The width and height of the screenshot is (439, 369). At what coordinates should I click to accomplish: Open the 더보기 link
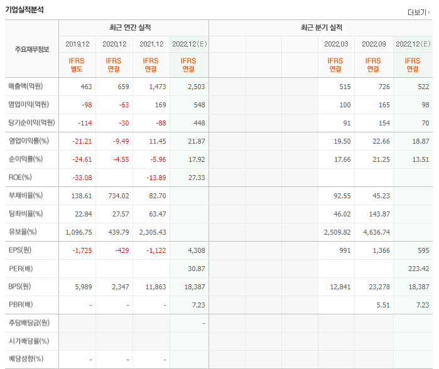(x=418, y=13)
